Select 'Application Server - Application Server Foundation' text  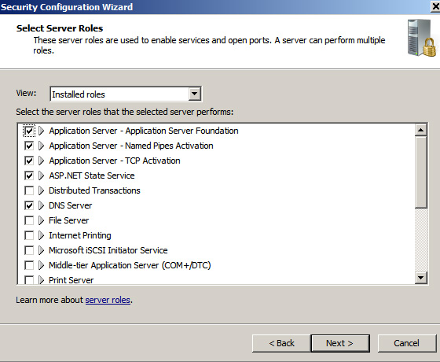pyautogui.click(x=144, y=131)
